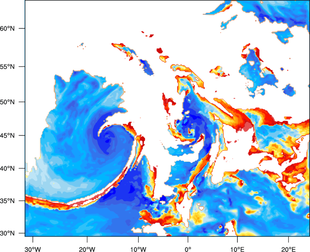310x252 pixels.
Task: Click the 20°W longitude label
Action: coord(87,249)
